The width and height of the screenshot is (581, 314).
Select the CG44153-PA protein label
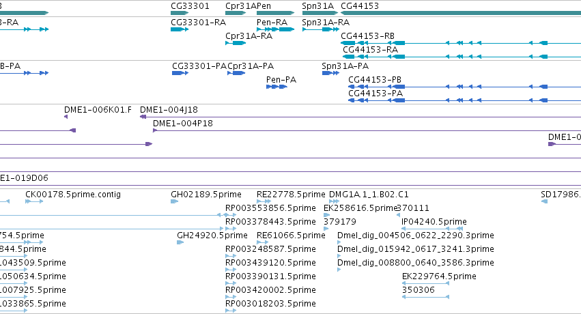[x=375, y=94]
